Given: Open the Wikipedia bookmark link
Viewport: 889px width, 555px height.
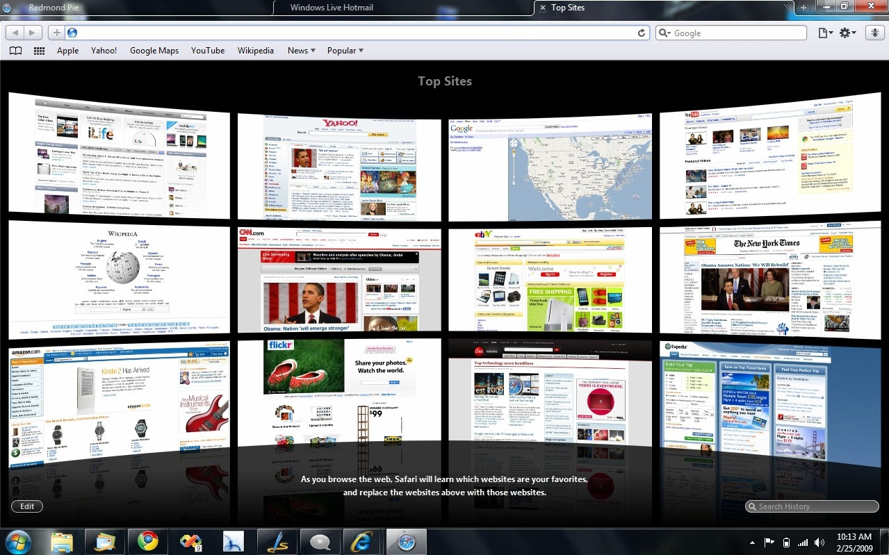Looking at the screenshot, I should 256,51.
